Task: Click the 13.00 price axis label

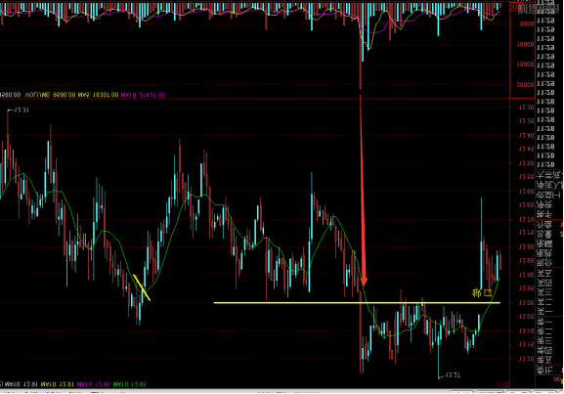Action: (x=527, y=303)
